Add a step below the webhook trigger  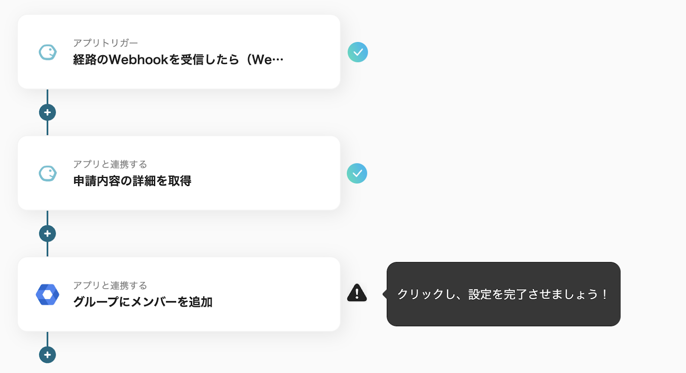tap(48, 112)
